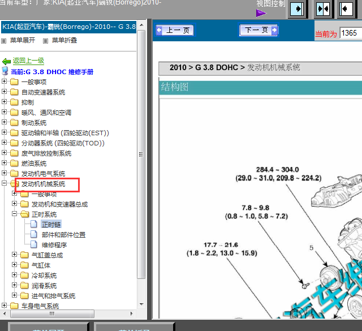Expand the 驱动轴和半轴 node
The image size is (362, 331).
(x=4, y=132)
